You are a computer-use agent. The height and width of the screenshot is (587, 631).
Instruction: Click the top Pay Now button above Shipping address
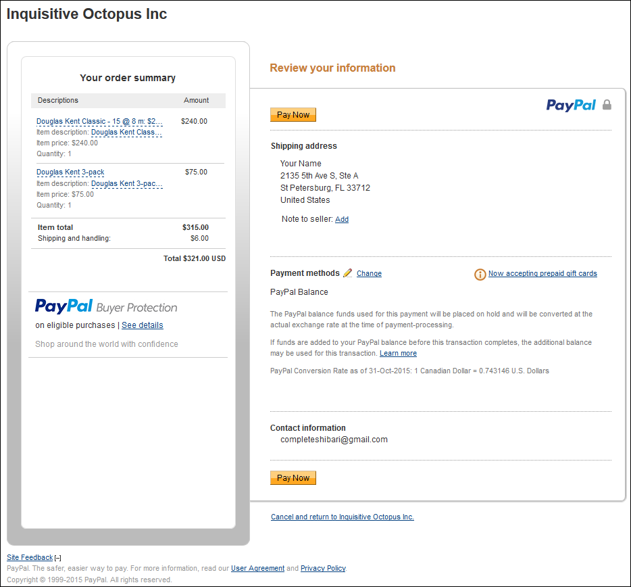click(293, 115)
